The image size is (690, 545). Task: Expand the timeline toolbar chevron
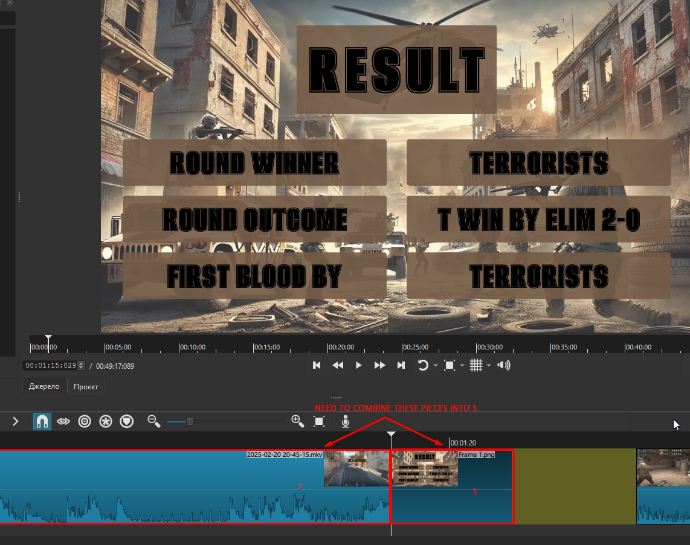15,421
